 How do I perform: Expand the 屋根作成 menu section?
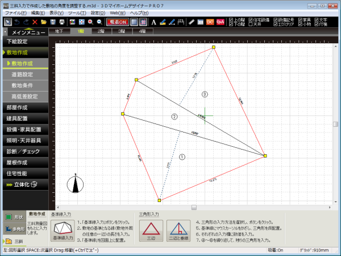(27, 162)
